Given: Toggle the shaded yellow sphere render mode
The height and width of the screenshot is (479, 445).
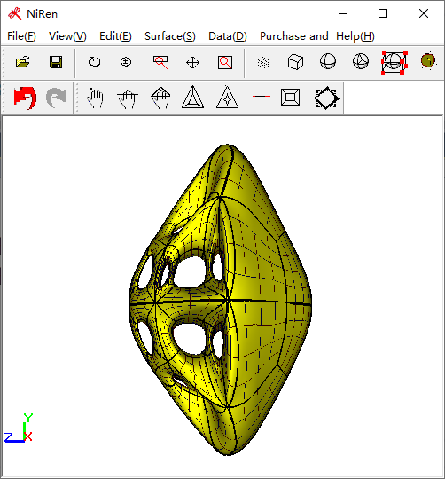Looking at the screenshot, I should tap(427, 60).
